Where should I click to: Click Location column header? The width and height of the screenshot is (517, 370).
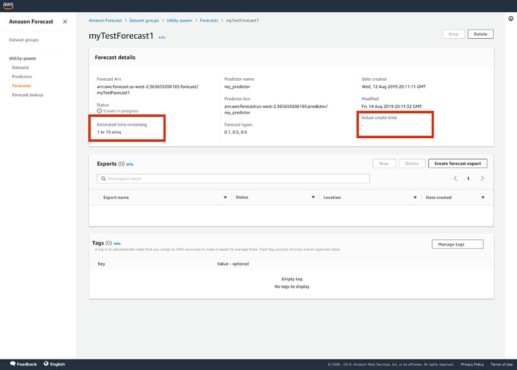(332, 198)
